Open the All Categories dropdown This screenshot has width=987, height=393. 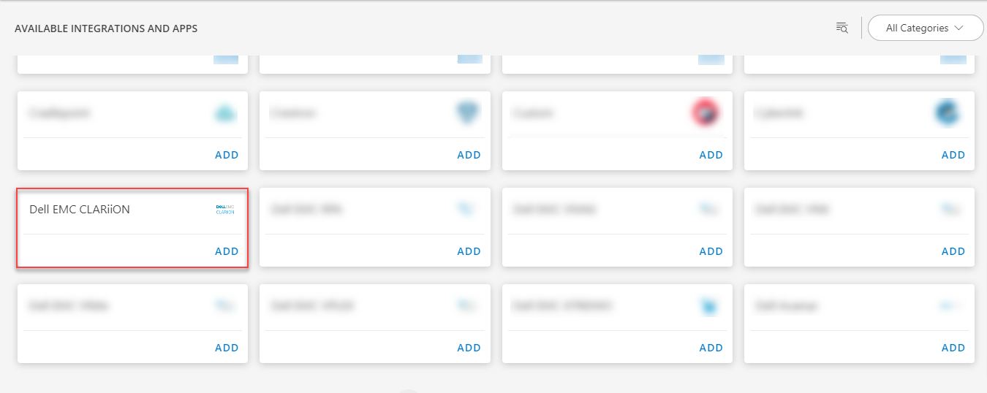pos(924,28)
